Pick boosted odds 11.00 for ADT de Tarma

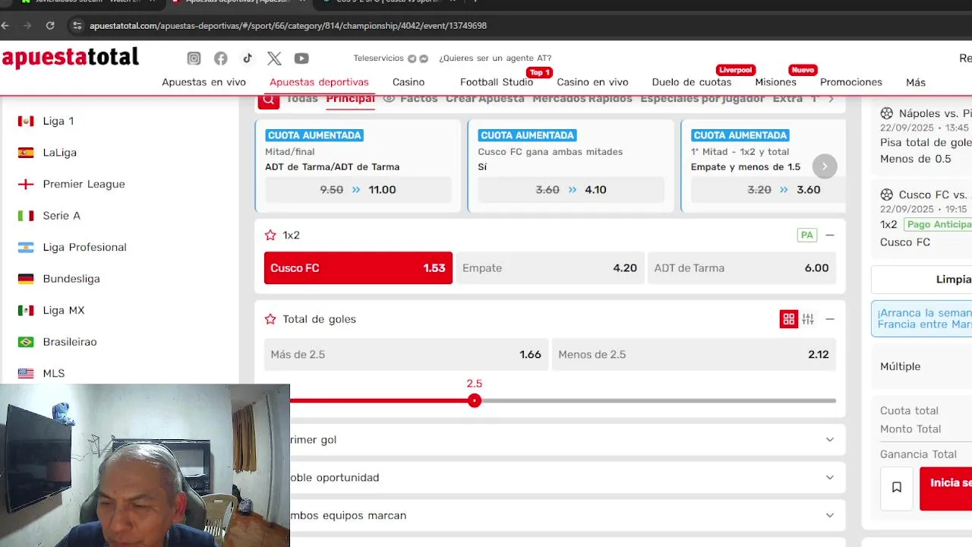pos(358,190)
